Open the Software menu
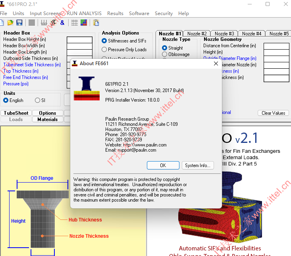 [139, 13]
